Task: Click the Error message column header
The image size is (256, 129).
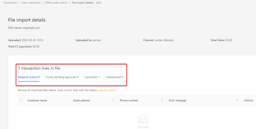Action: pos(177,100)
